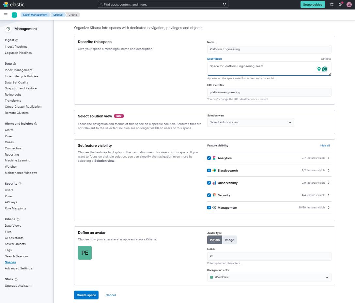355x303 pixels.
Task: Switch avatar type to Image
Action: pyautogui.click(x=229, y=240)
